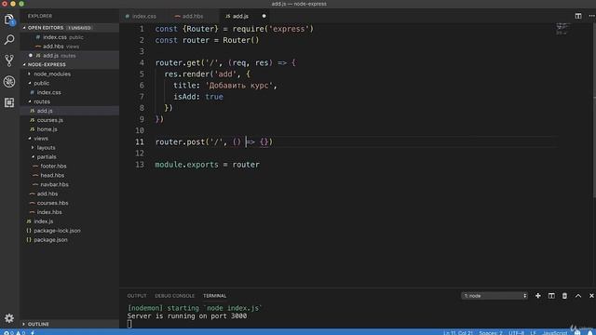This screenshot has width=596, height=335.
Task: Click line number 4 in the gutter
Action: pyautogui.click(x=142, y=62)
